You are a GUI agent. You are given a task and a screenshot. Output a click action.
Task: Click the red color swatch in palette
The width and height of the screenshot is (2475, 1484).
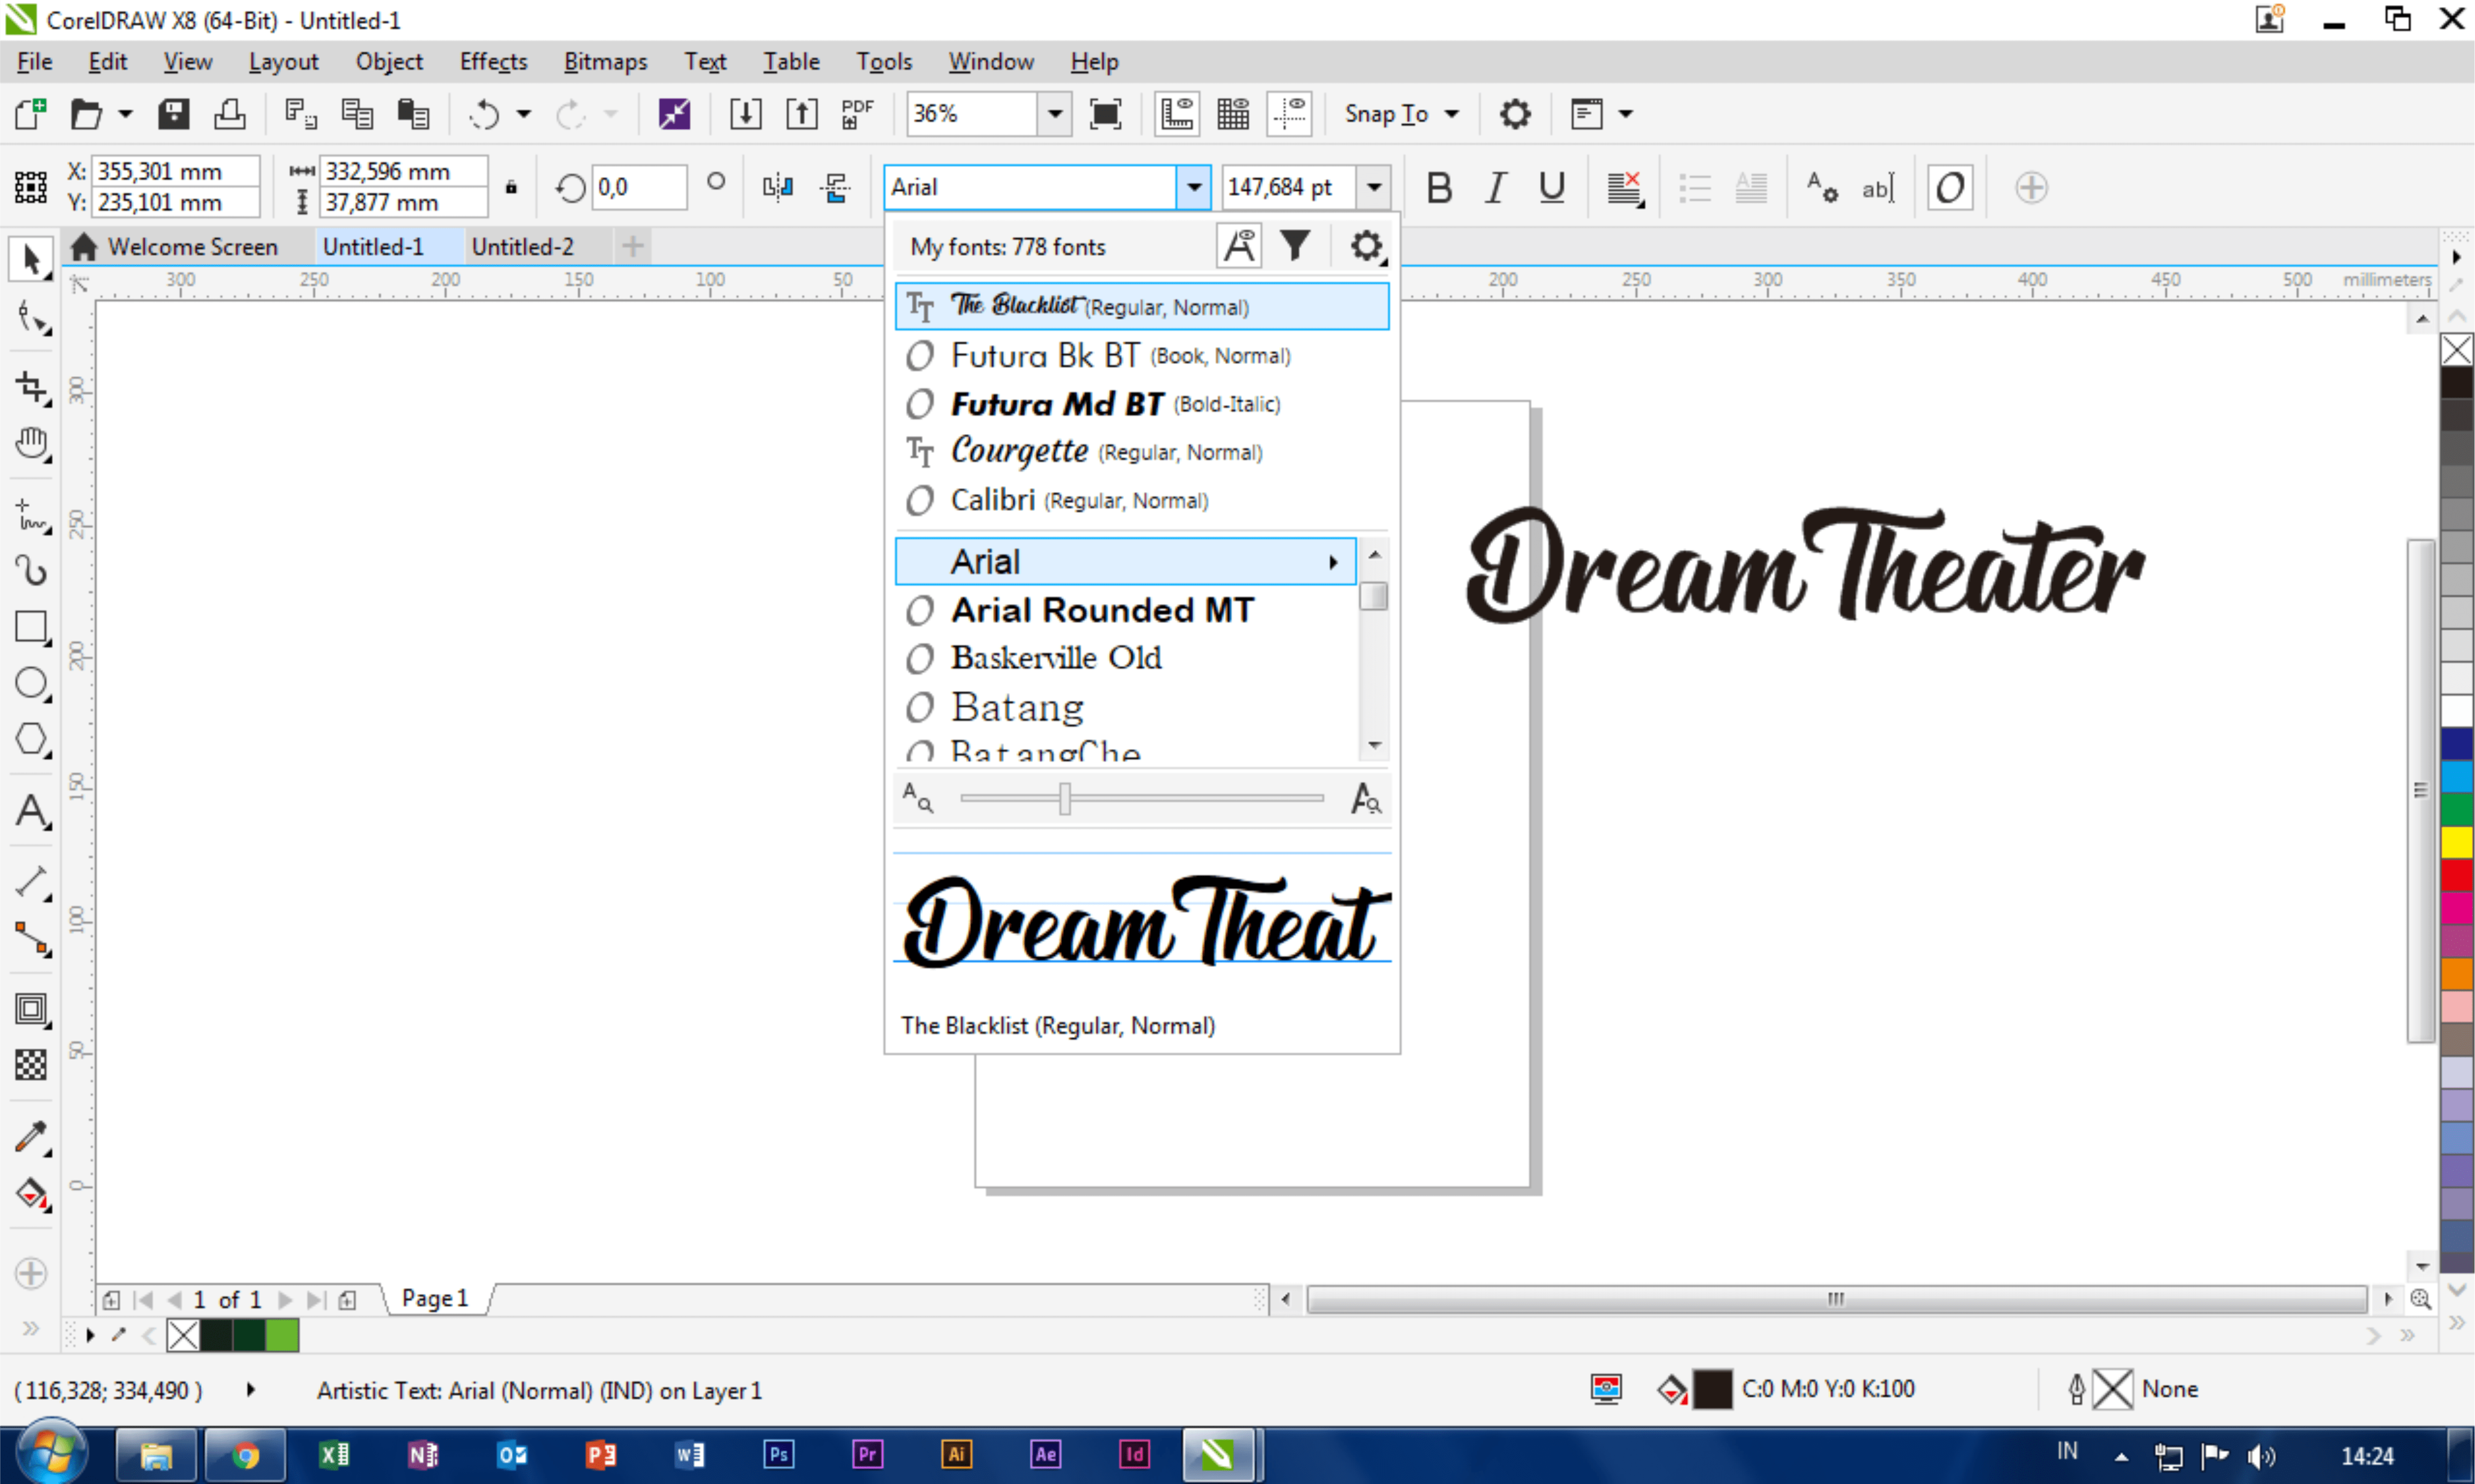(2456, 875)
